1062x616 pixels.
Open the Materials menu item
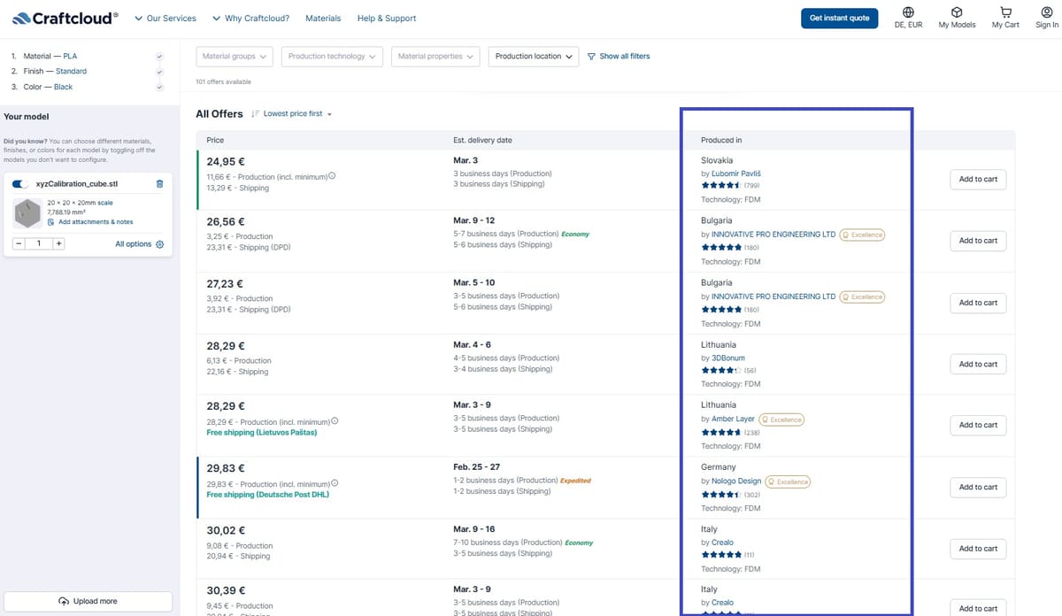click(x=323, y=18)
